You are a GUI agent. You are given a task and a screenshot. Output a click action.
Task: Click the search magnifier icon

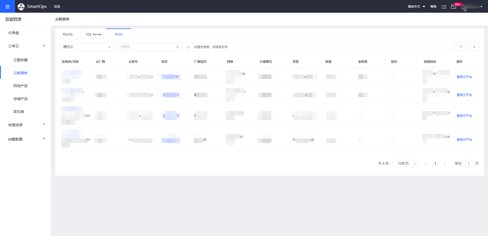[x=188, y=47]
